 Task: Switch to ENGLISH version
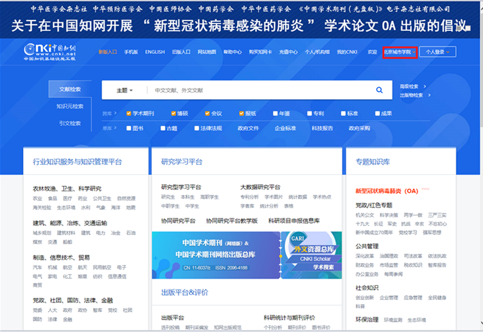(155, 52)
